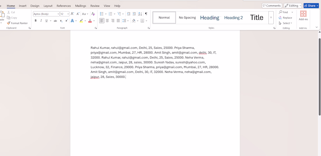This screenshot has height=156, width=321.
Task: Open the View tab
Action: point(107,6)
